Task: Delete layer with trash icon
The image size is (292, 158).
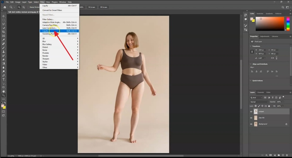Action: (287, 155)
